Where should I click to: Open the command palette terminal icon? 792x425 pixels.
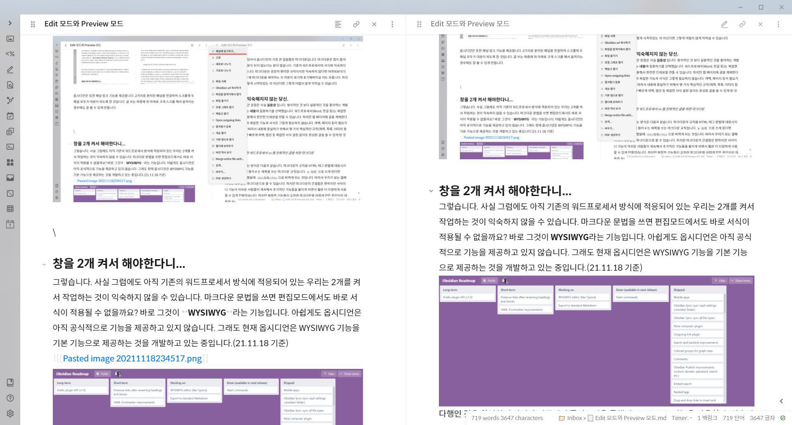click(x=10, y=147)
